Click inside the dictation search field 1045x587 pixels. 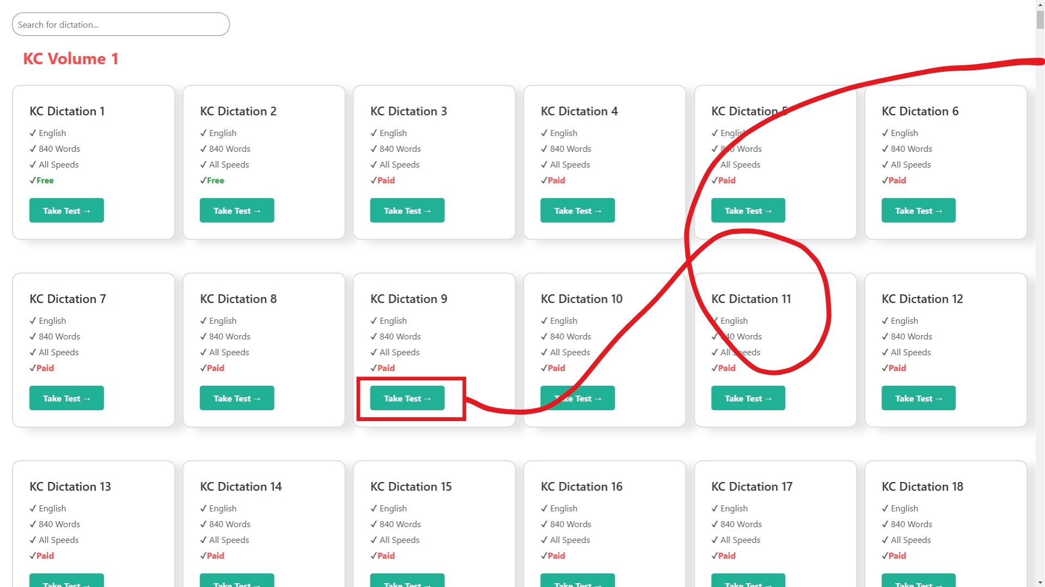[120, 24]
